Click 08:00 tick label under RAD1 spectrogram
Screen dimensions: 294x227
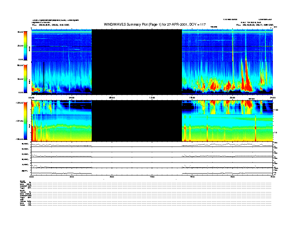pyautogui.click(x=112, y=98)
